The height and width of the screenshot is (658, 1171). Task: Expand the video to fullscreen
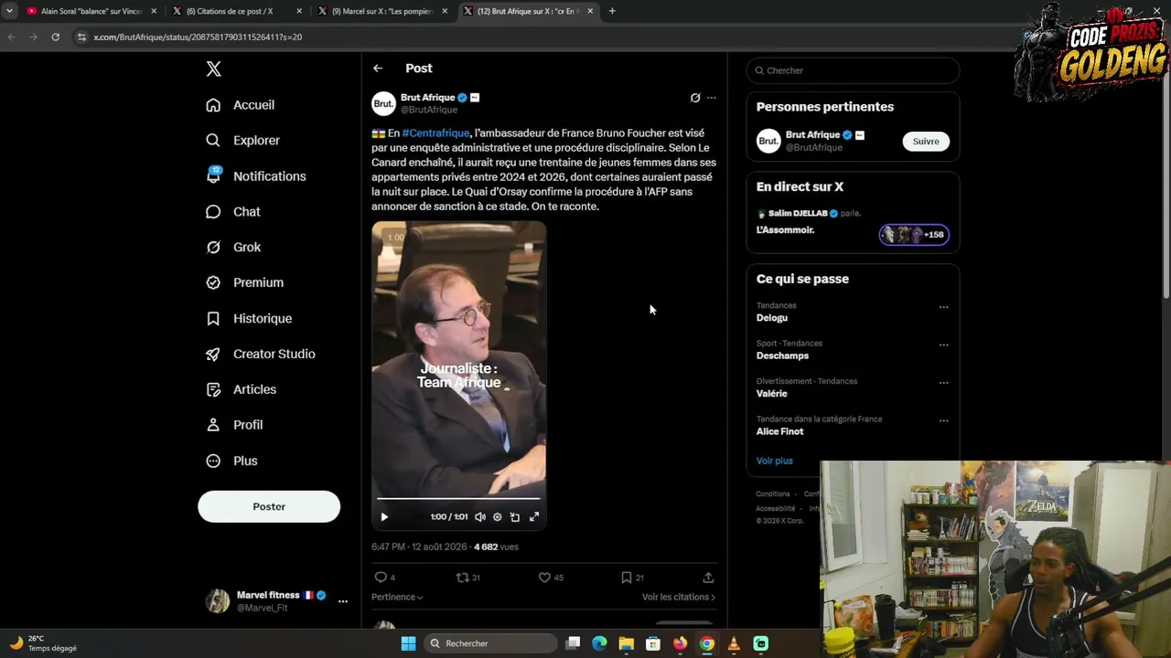[534, 517]
